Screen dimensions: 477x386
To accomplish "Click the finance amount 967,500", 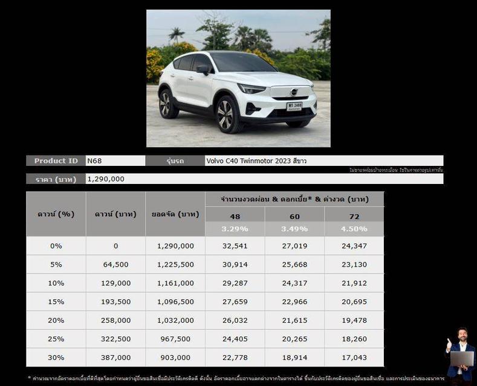I will point(175,339).
